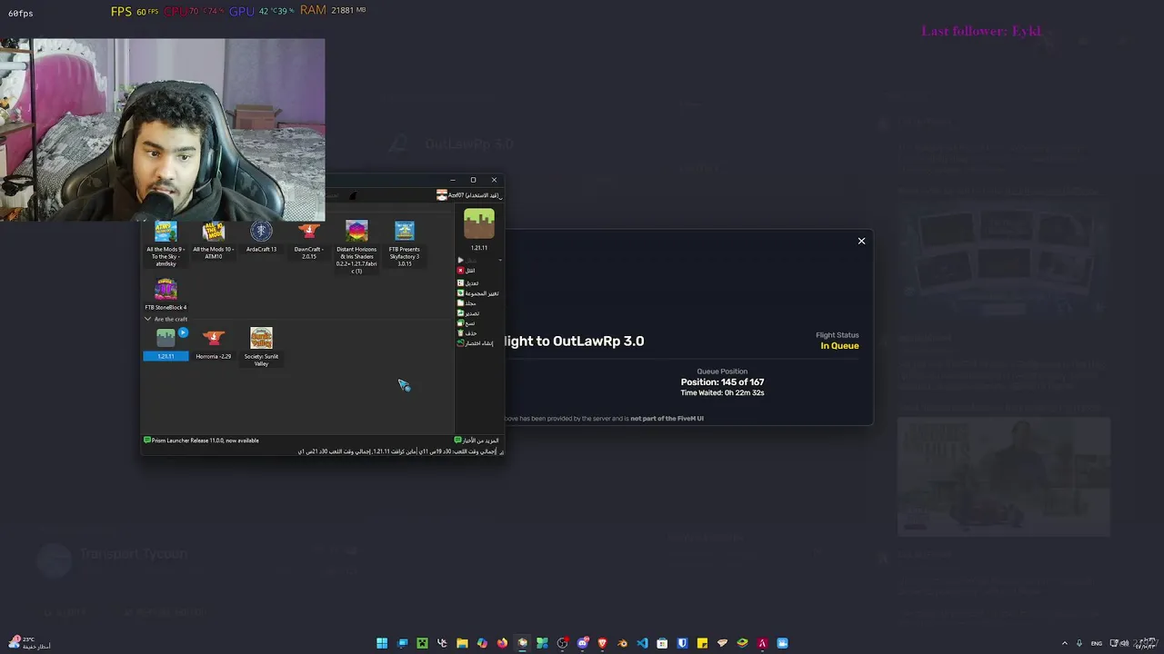This screenshot has height=654, width=1164.
Task: Click the Prism Launcher taskbar icon
Action: click(x=522, y=643)
